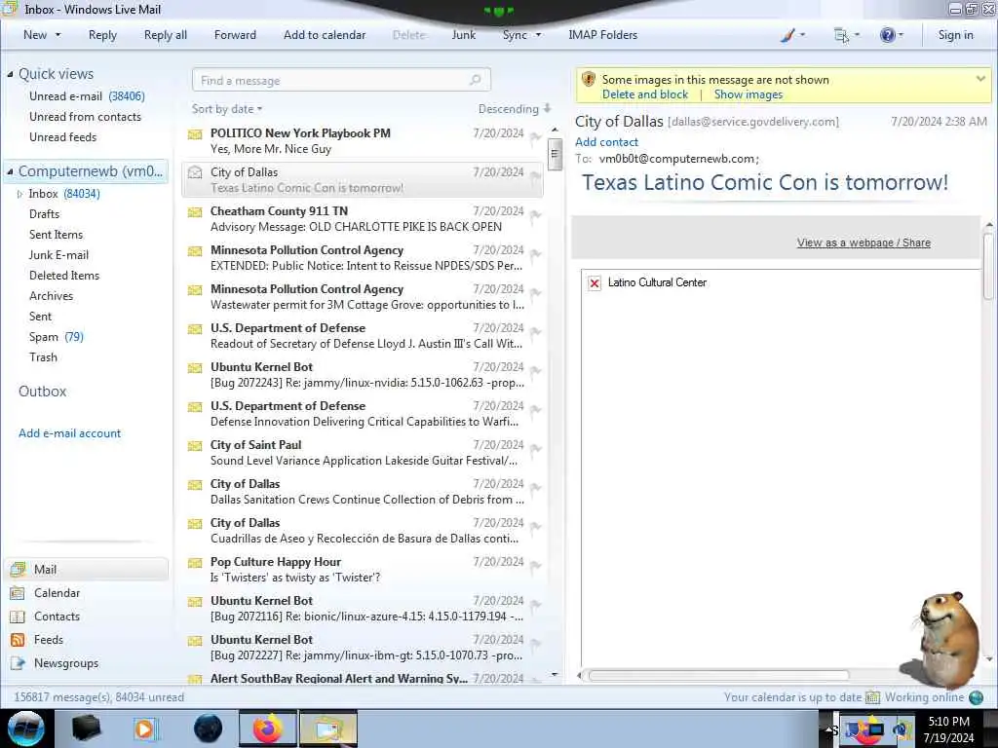The height and width of the screenshot is (748, 998).
Task: Click the reading pane horizontal scrollbar
Action: coord(718,675)
